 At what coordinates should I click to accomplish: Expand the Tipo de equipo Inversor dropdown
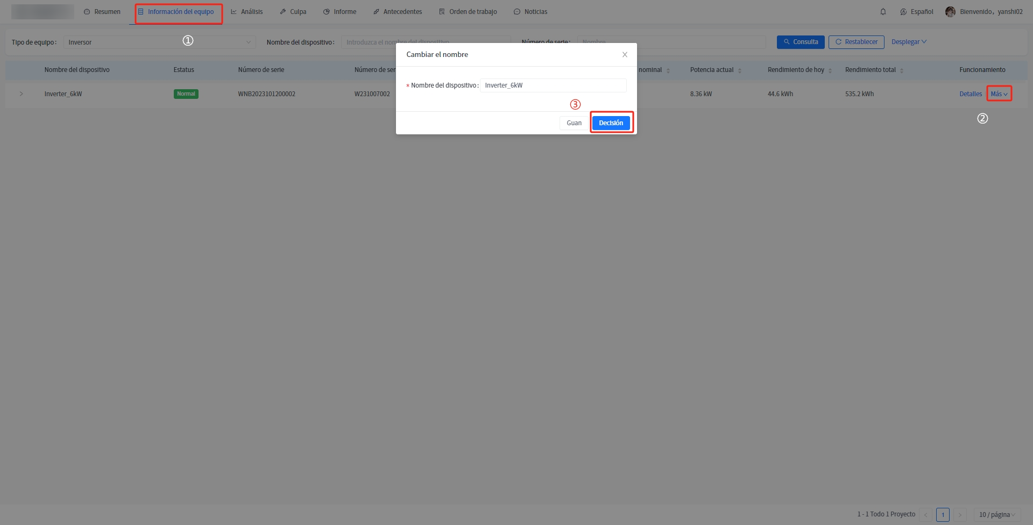coord(159,42)
